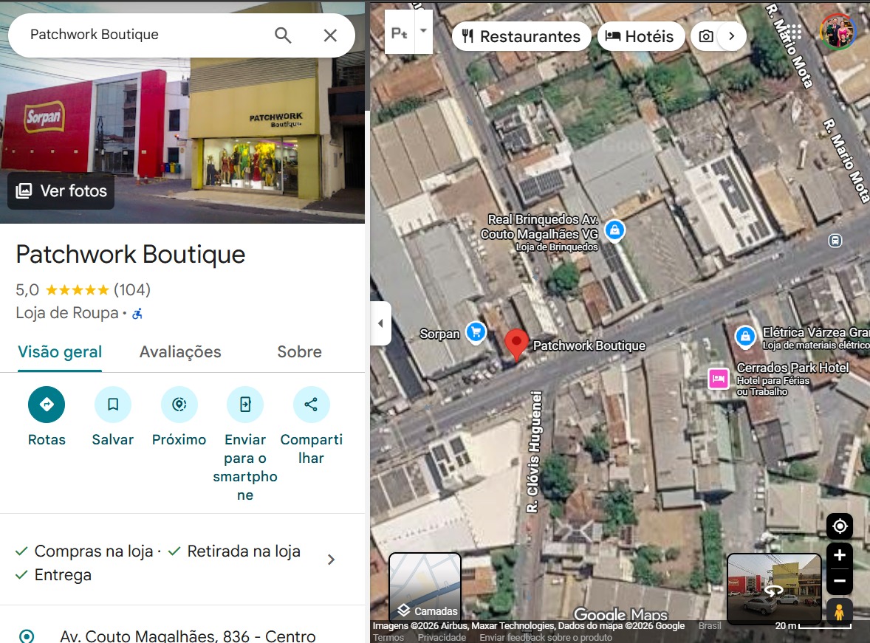Click the search magnifier icon
This screenshot has height=643, width=870.
pos(283,35)
